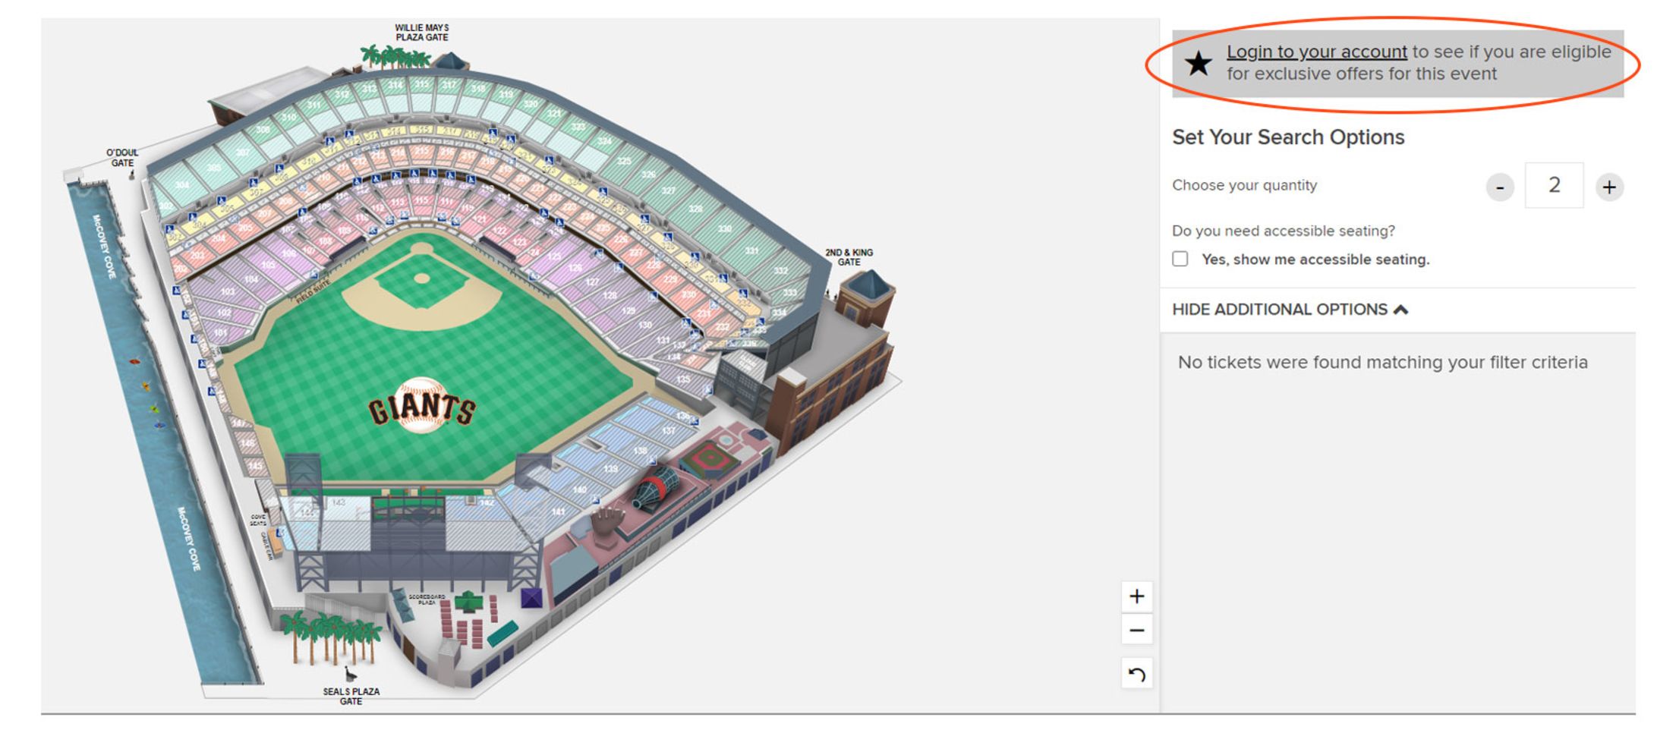Zoom out of the stadium map

[1136, 630]
